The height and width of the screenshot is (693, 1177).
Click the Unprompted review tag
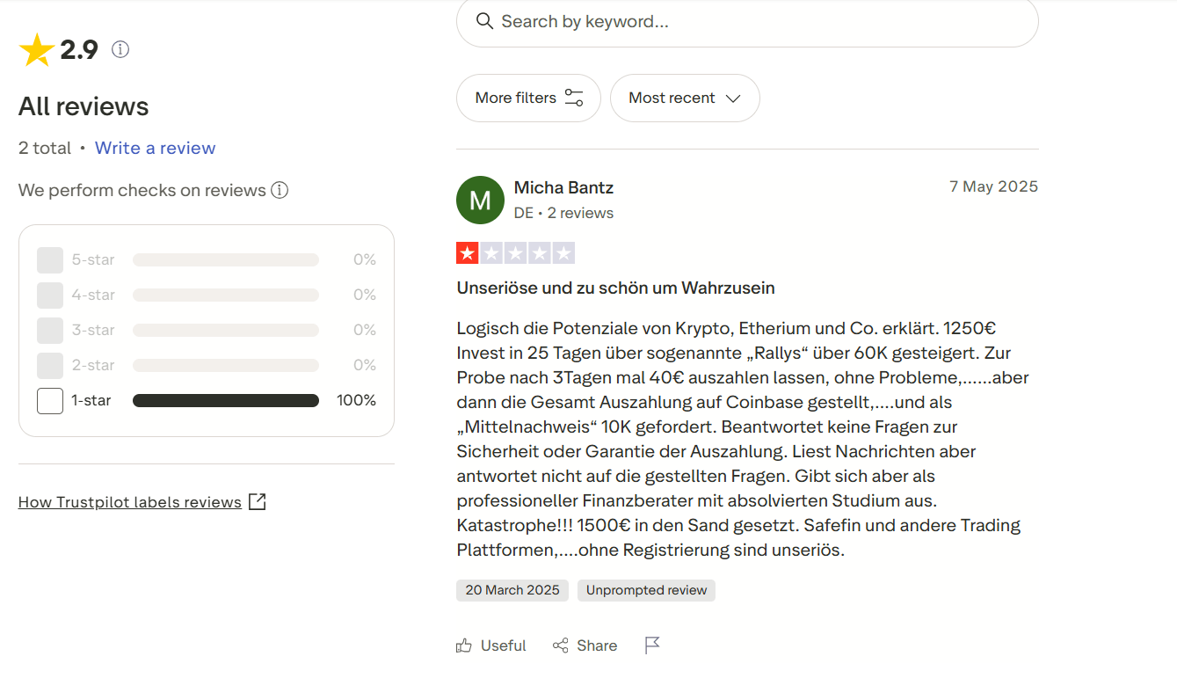pos(646,590)
